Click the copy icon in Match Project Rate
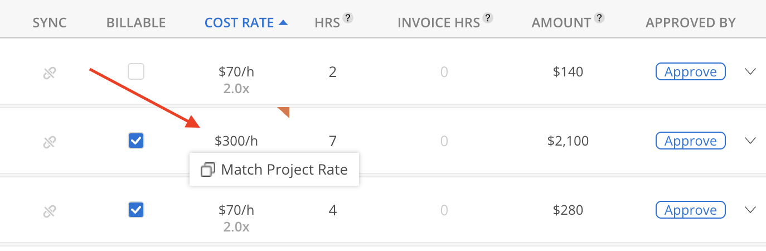Image resolution: width=766 pixels, height=251 pixels. 207,170
